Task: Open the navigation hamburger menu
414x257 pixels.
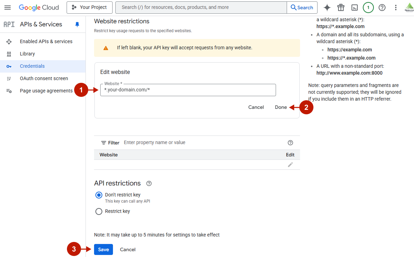Action: (8, 7)
